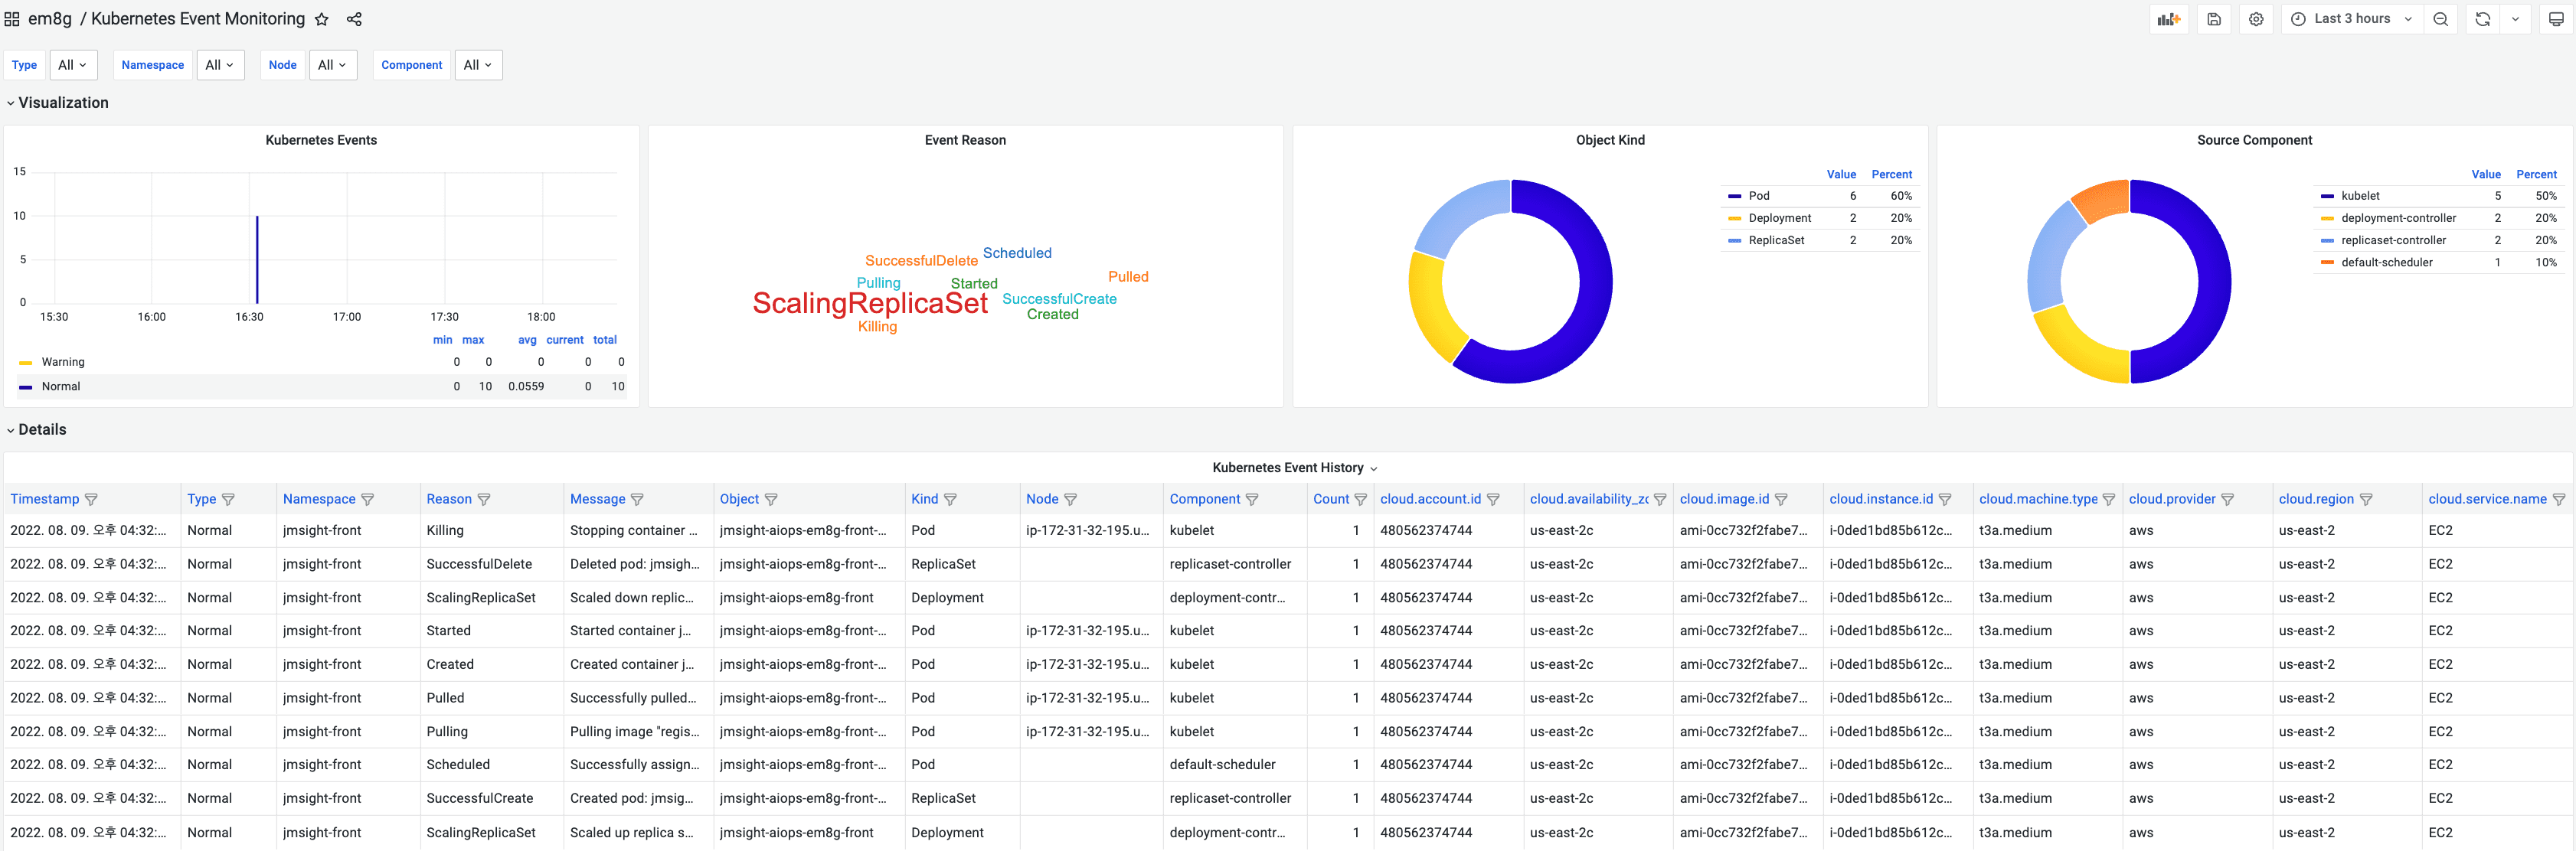Click the Add panel icon
Viewport: 2576px width, 851px height.
coord(2168,19)
